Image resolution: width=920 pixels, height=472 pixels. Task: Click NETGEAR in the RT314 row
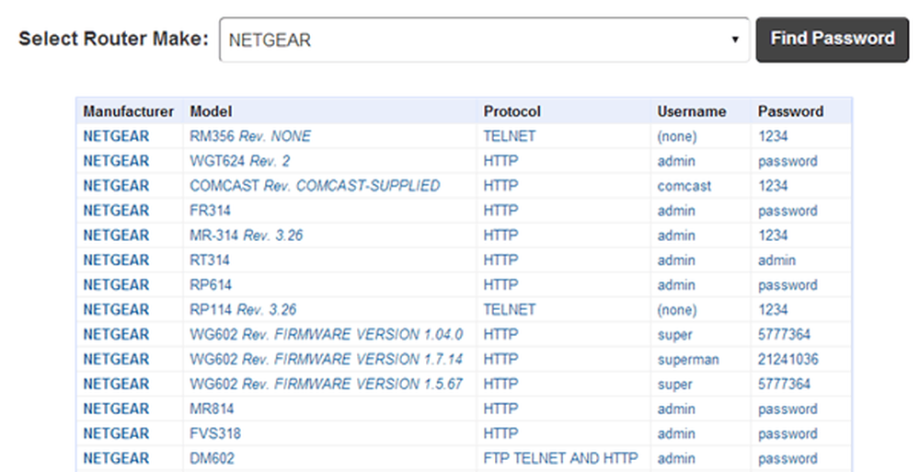pyautogui.click(x=116, y=260)
